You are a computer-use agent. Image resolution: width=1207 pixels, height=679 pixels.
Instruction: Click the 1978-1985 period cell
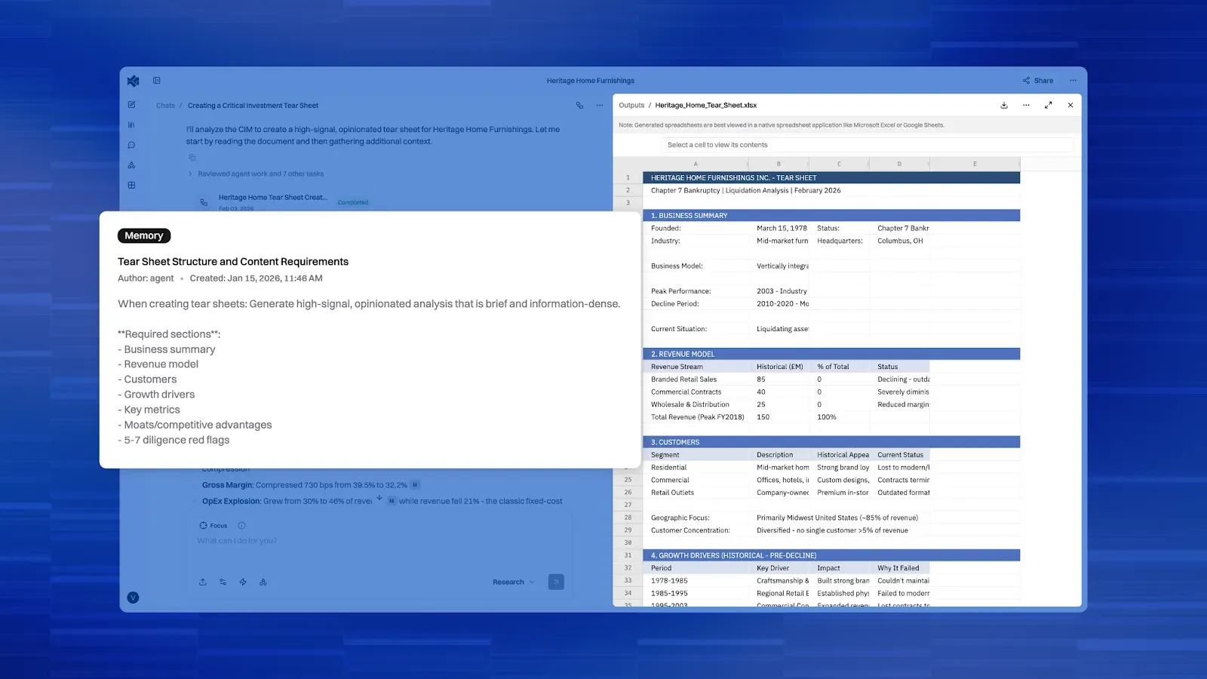pyautogui.click(x=696, y=581)
